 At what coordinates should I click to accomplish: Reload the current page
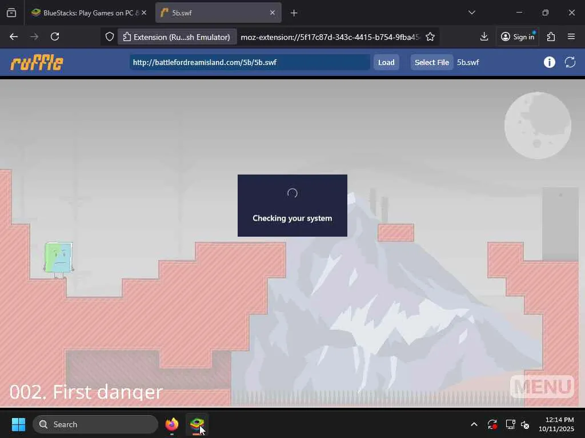click(55, 36)
